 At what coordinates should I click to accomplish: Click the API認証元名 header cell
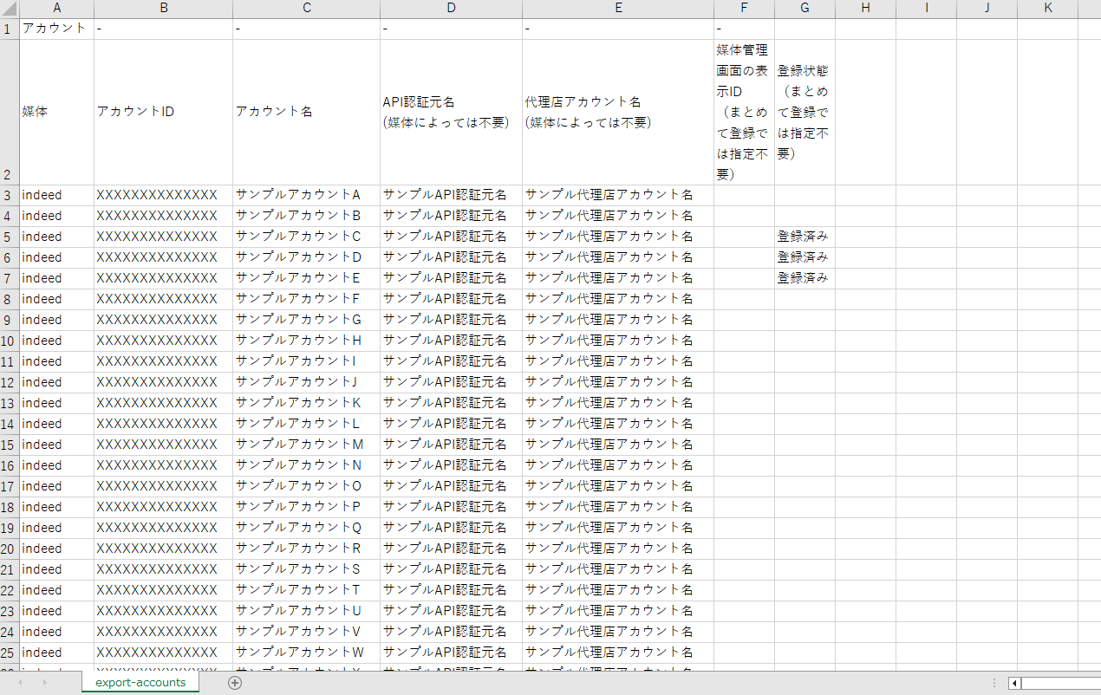point(451,112)
